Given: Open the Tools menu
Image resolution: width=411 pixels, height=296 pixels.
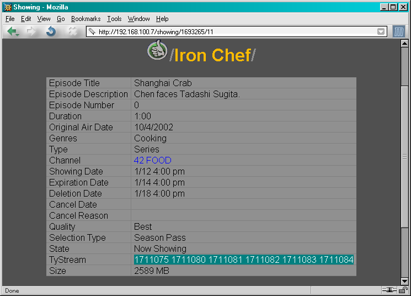Looking at the screenshot, I should pos(114,19).
